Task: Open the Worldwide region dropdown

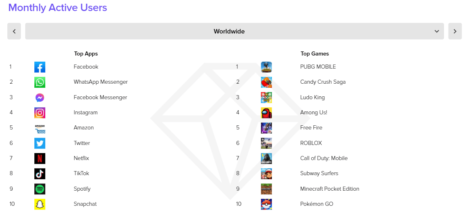Action: pos(234,31)
